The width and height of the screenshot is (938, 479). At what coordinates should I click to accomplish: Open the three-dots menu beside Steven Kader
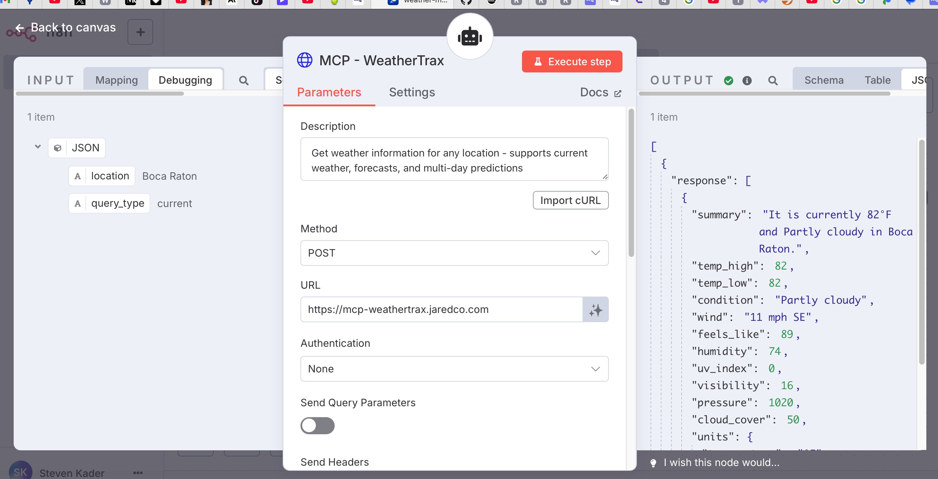point(138,473)
